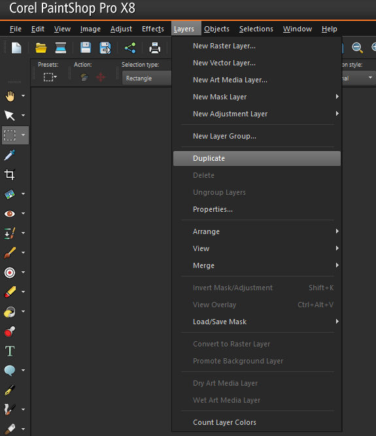Open the New Adjustment Layer submenu
Viewport: 376px width, 436px height.
click(257, 114)
